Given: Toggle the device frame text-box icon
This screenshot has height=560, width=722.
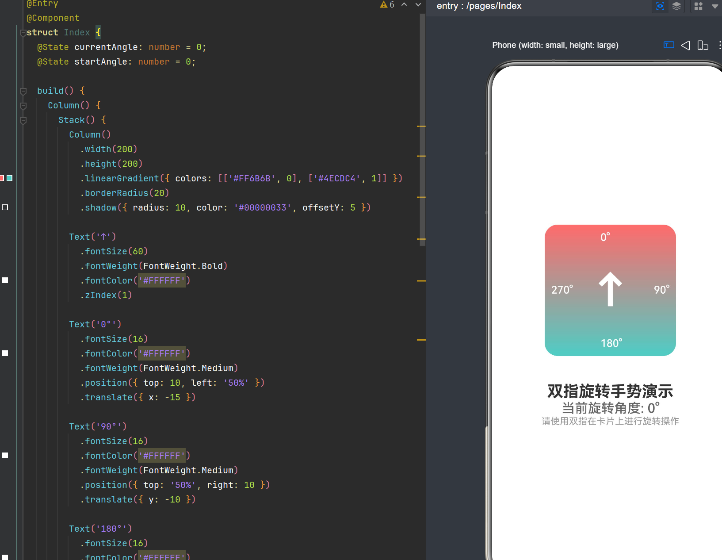Looking at the screenshot, I should 669,45.
